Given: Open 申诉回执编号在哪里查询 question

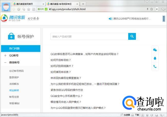Looking at the screenshot, I should 66,78.
